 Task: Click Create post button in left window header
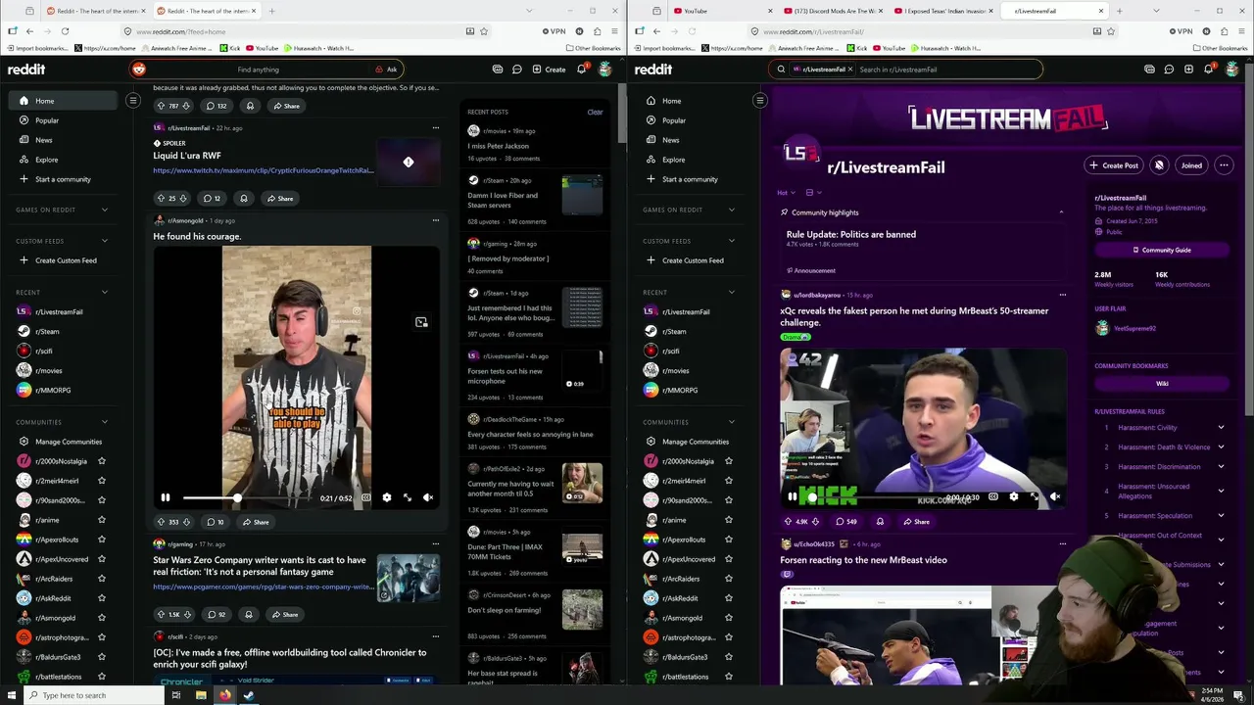click(x=549, y=70)
